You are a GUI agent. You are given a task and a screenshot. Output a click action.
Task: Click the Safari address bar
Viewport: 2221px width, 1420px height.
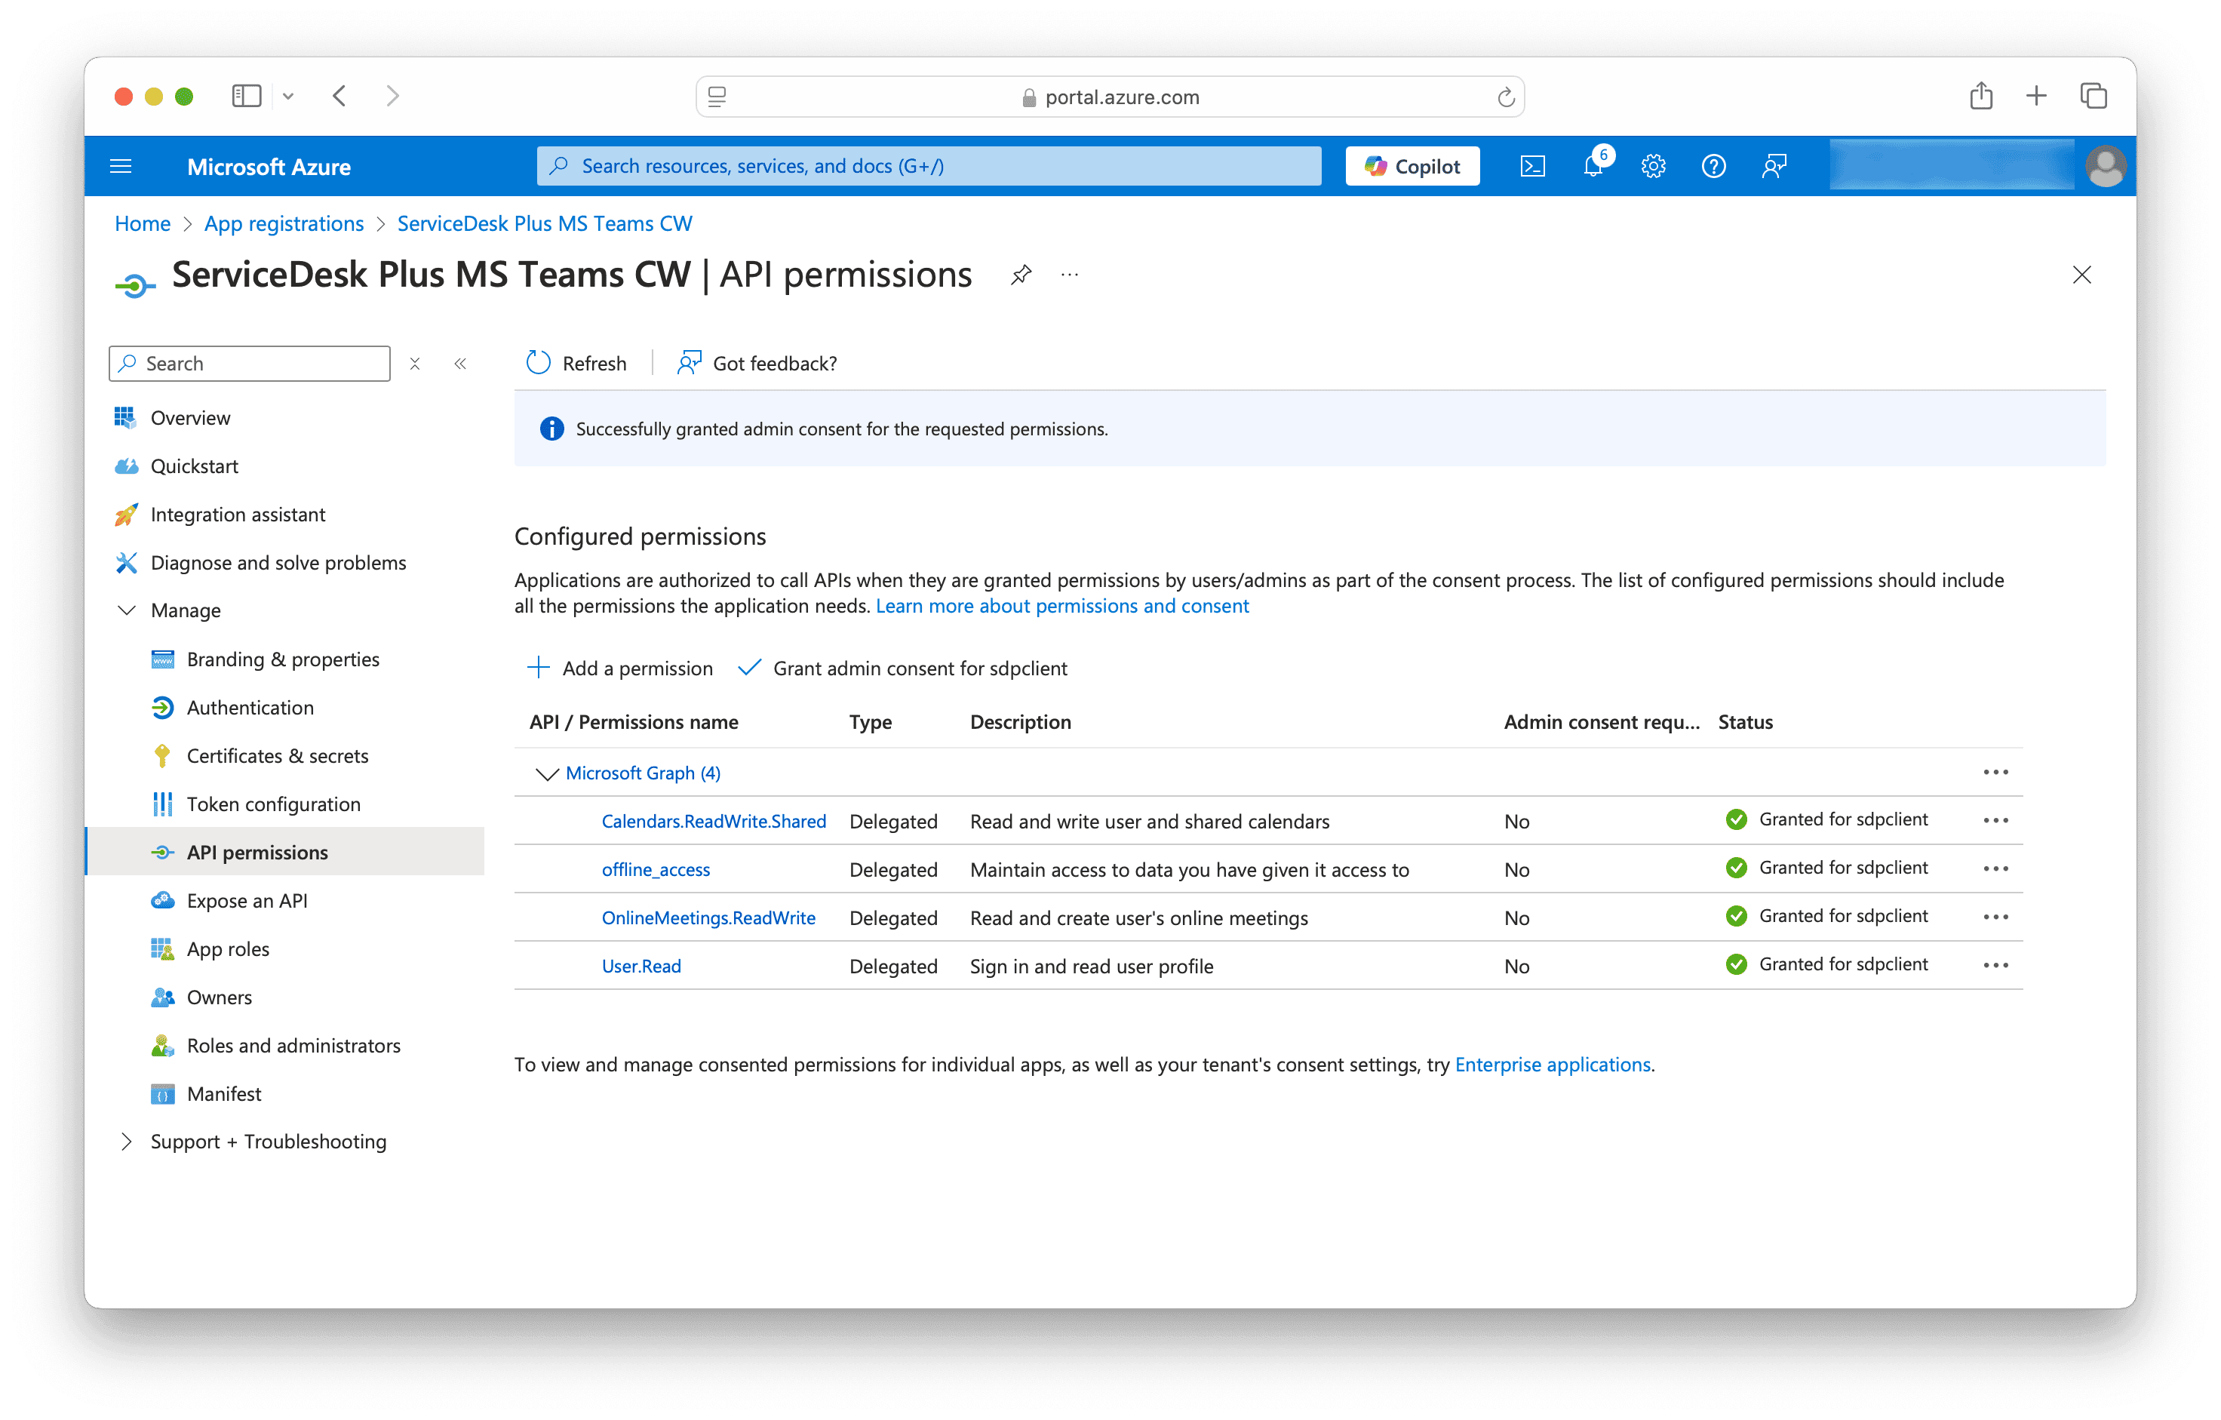1110,97
